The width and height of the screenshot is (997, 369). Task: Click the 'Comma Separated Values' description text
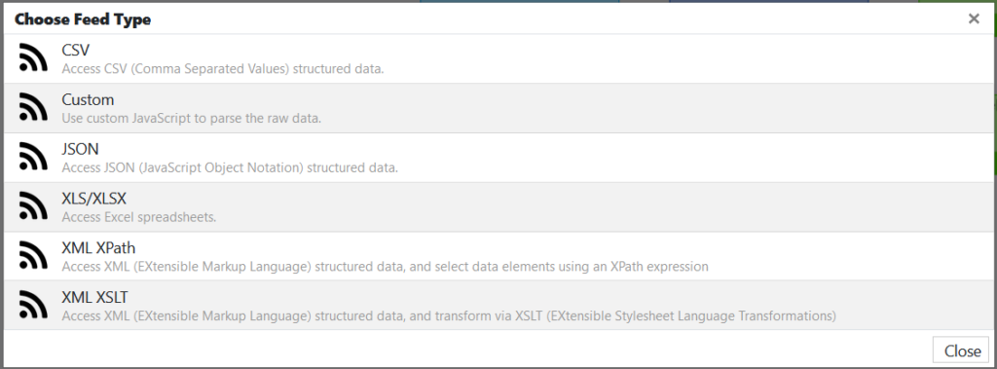223,69
